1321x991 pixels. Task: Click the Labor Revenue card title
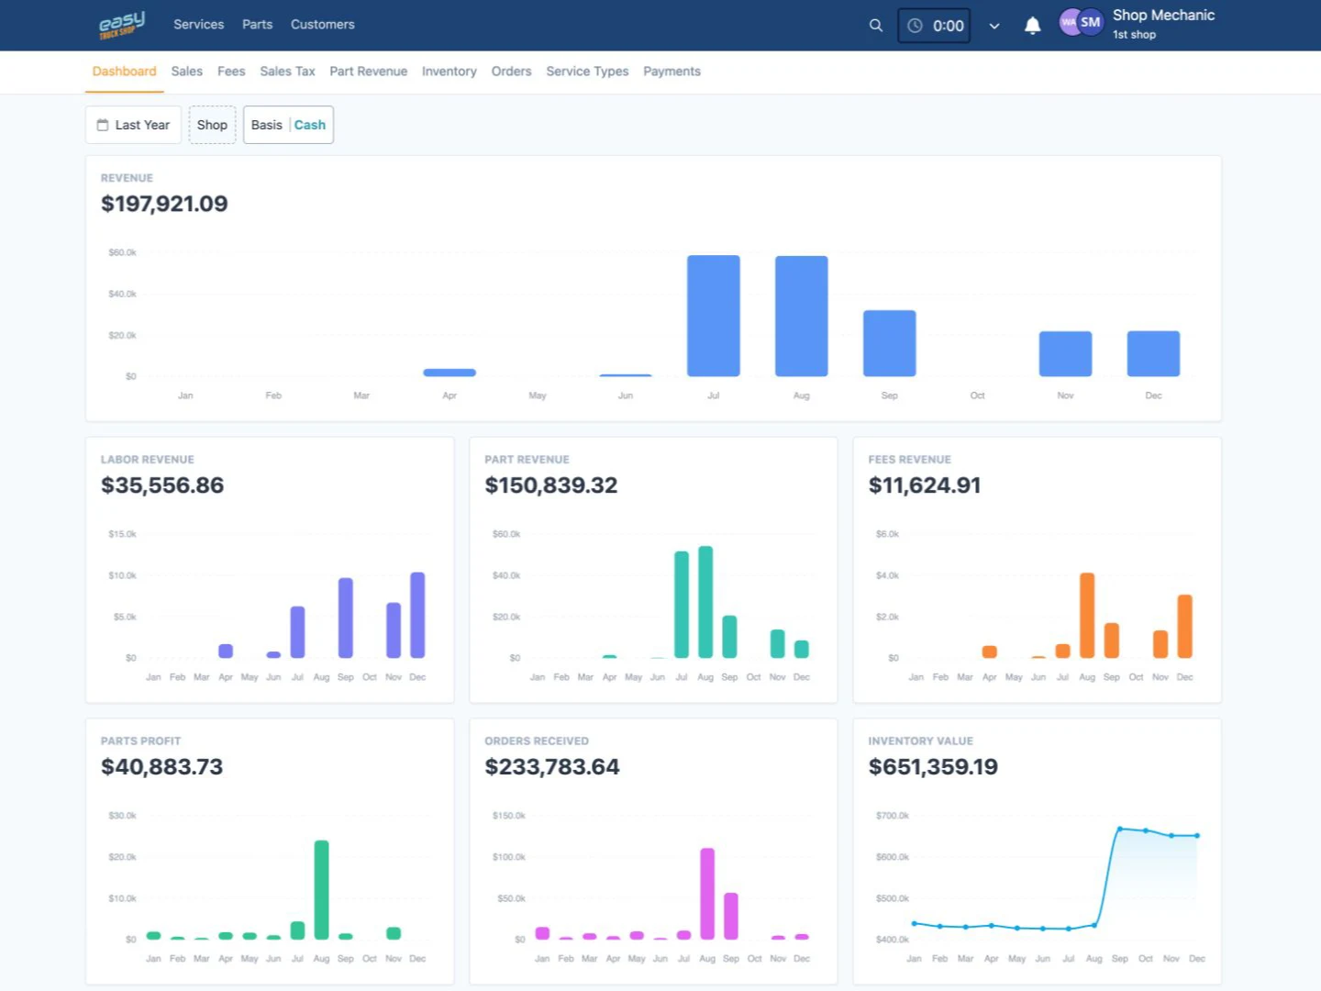148,460
